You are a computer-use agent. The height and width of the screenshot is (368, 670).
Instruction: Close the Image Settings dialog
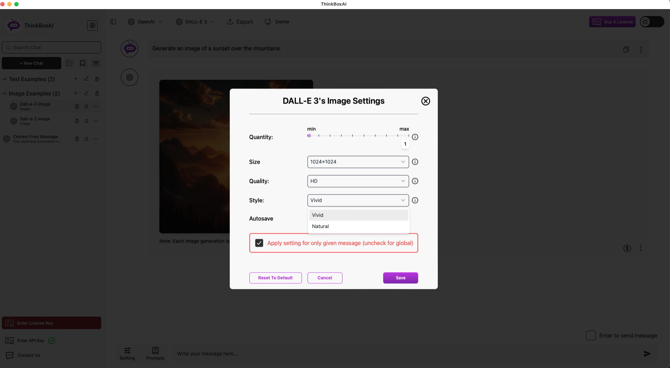coord(426,101)
